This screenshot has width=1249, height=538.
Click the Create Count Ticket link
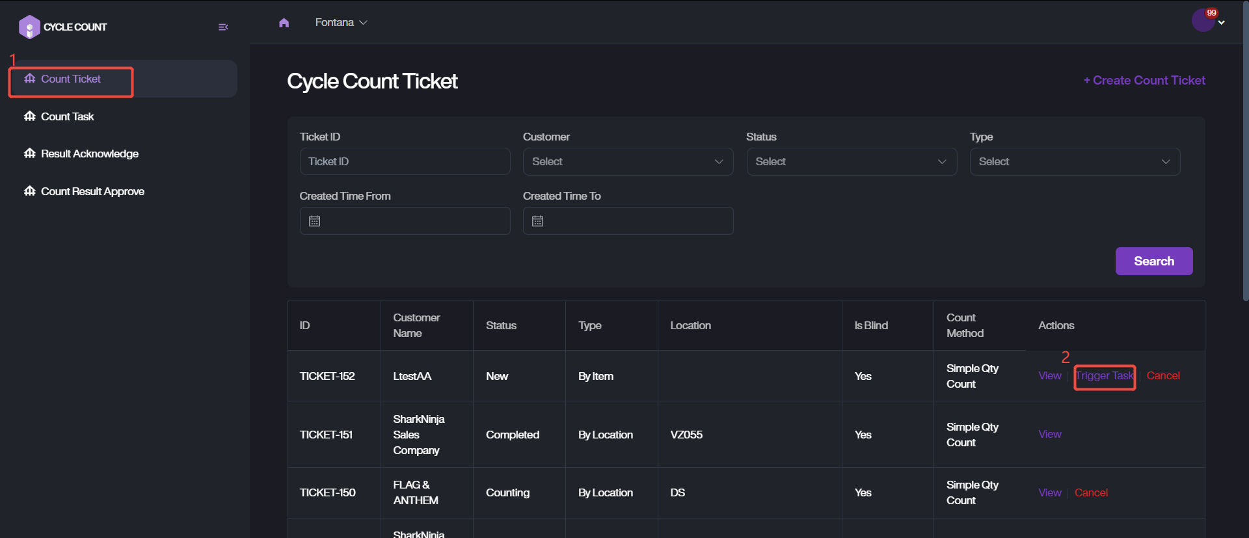(1144, 81)
